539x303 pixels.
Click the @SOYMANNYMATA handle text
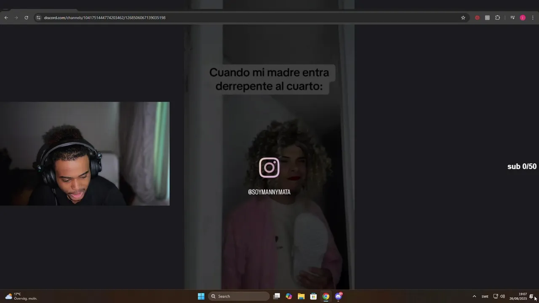pos(269,192)
